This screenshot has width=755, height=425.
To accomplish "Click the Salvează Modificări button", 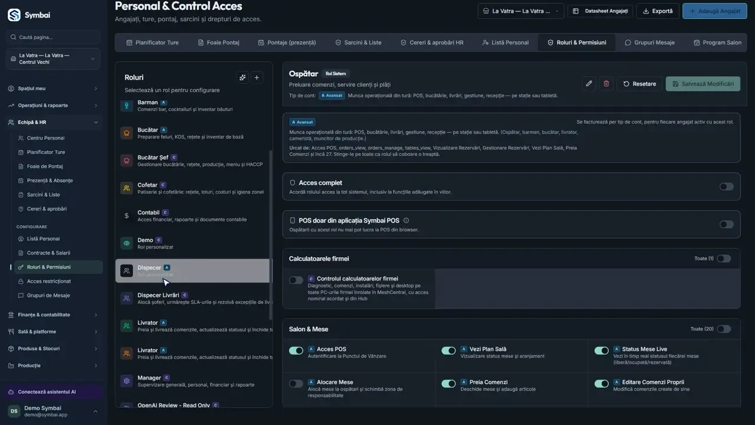I will coord(703,84).
